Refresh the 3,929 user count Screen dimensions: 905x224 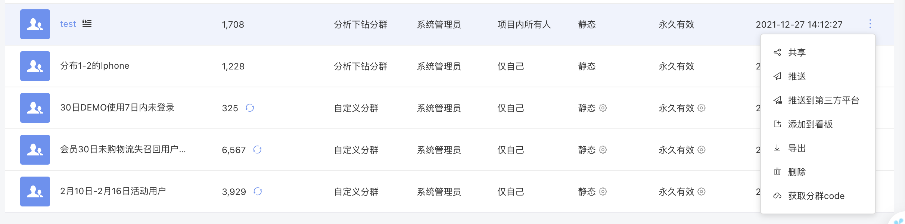click(258, 192)
